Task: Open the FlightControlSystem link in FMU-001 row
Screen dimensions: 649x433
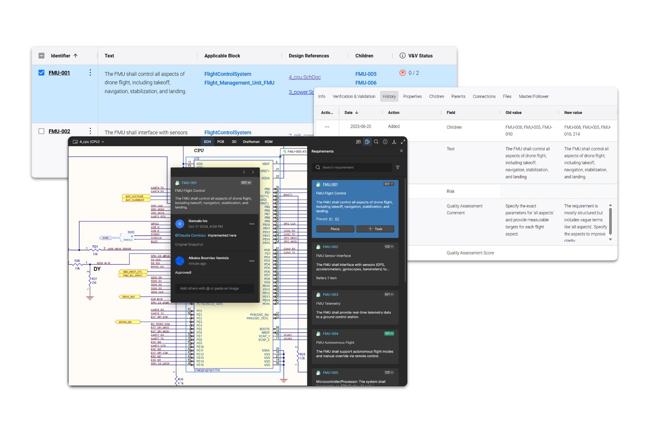Action: pyautogui.click(x=228, y=74)
